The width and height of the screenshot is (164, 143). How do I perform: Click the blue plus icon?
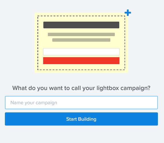128,13
